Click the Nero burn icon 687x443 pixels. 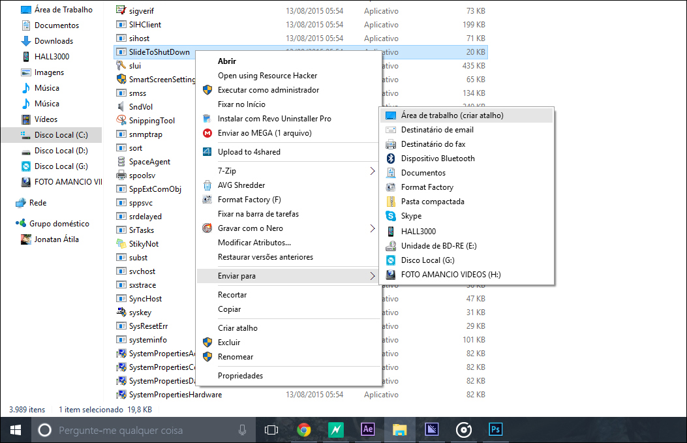point(207,228)
